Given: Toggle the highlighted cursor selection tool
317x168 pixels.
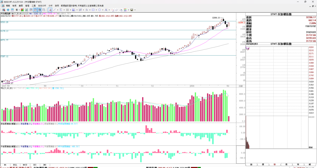Looking at the screenshot, I should pos(50,10).
